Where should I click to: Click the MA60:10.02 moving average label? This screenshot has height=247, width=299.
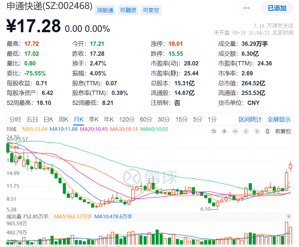tap(154, 129)
